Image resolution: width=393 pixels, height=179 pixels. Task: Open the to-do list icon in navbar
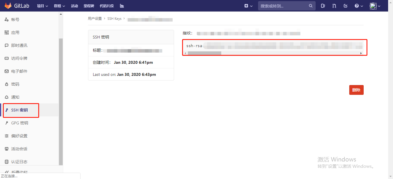pyautogui.click(x=346, y=6)
